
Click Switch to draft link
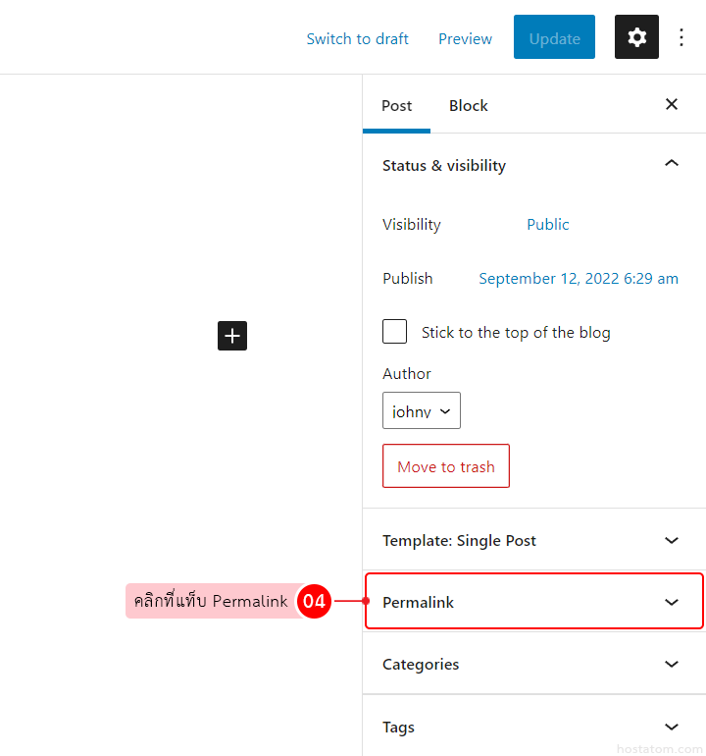357,38
